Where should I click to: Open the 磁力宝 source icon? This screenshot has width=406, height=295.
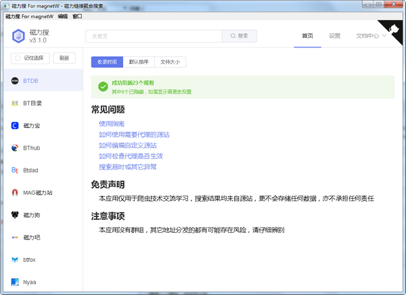14,125
